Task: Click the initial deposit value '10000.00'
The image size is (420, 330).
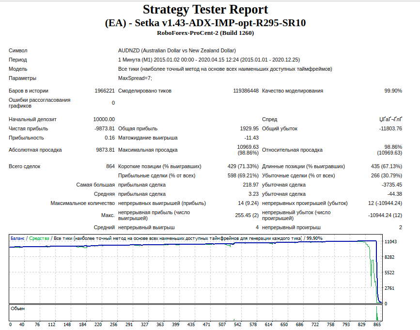Action: coord(104,120)
